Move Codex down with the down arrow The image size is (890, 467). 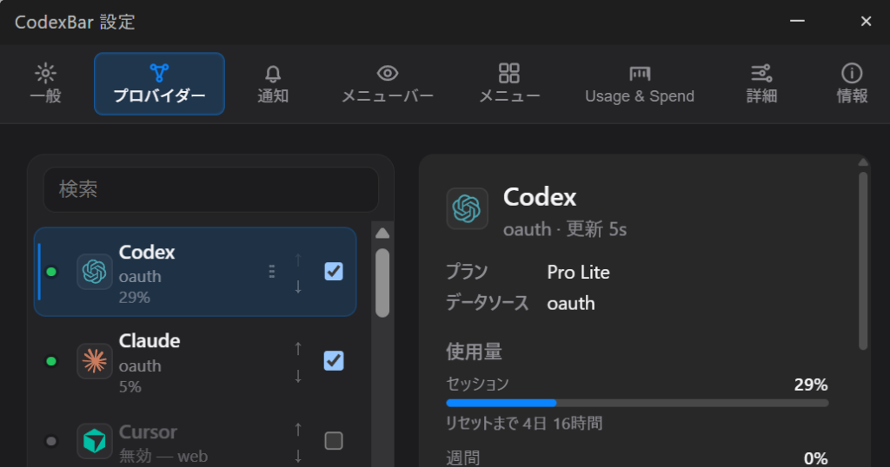(298, 286)
